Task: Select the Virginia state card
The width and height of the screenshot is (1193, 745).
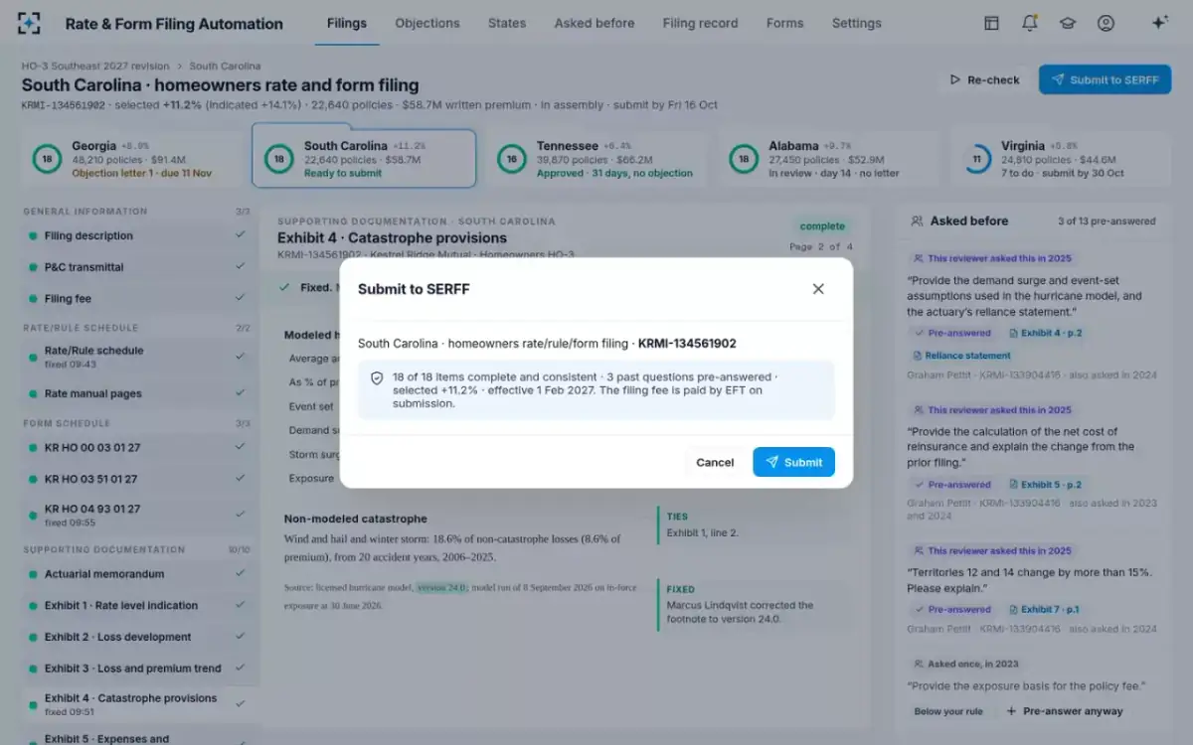Action: pyautogui.click(x=1061, y=159)
